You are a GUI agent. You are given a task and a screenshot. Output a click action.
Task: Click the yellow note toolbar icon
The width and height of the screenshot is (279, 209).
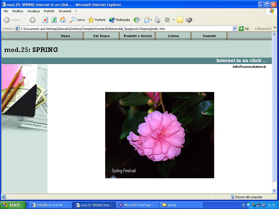pos(180,20)
